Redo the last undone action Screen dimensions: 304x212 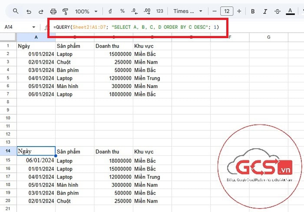41,11
